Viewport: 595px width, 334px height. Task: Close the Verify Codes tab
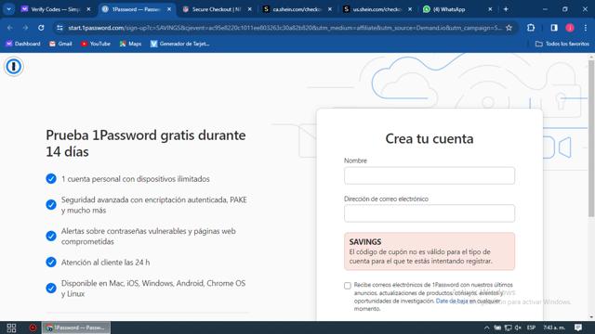89,9
